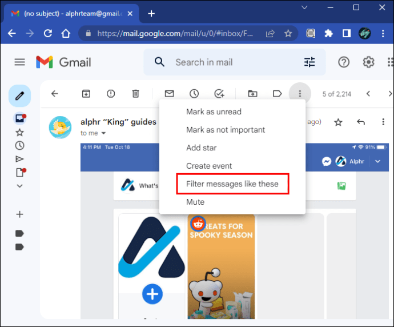Open message More options dots
The height and width of the screenshot is (327, 394).
383,122
